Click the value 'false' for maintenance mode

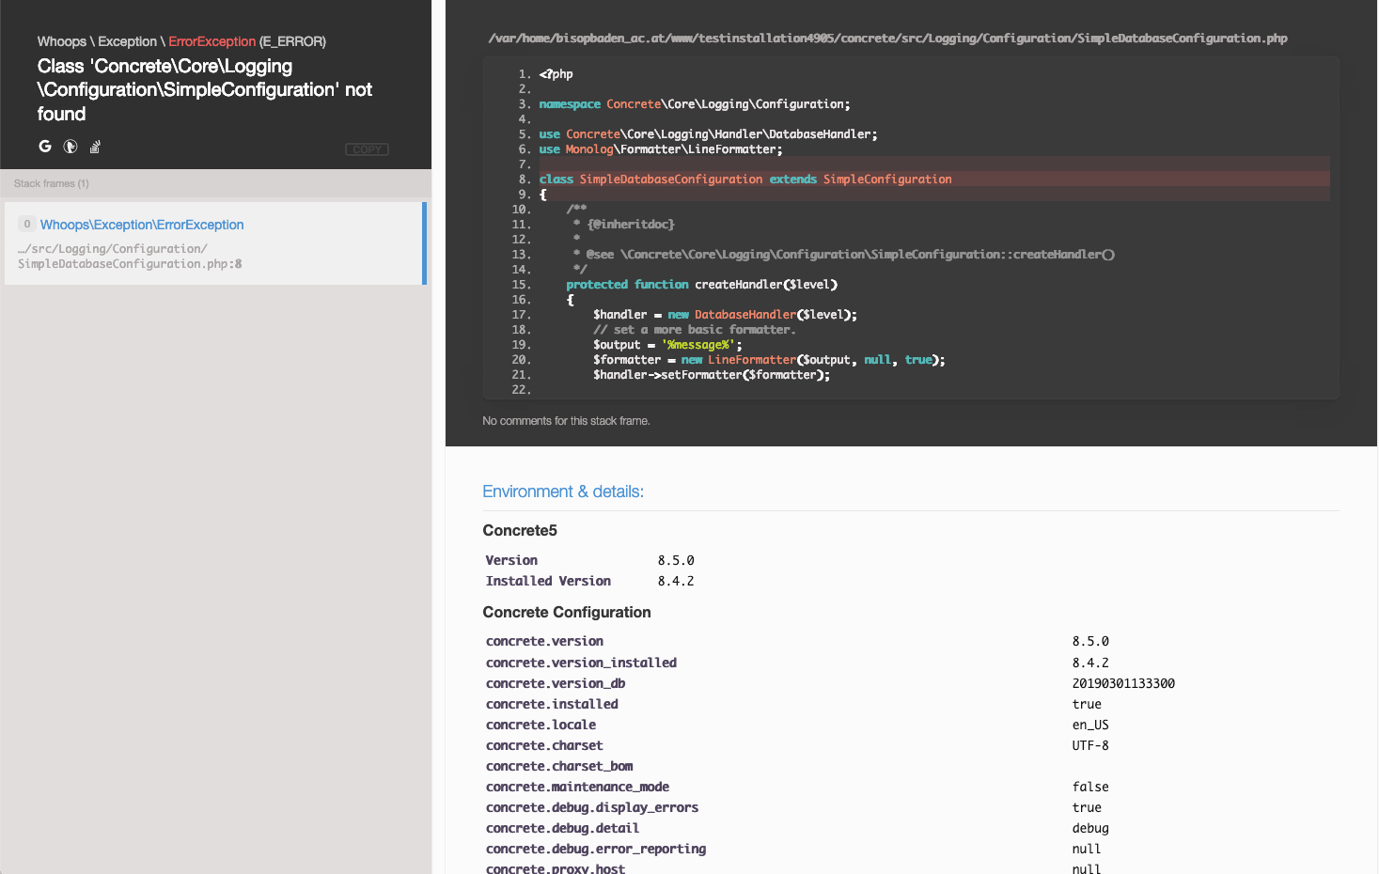1090,787
